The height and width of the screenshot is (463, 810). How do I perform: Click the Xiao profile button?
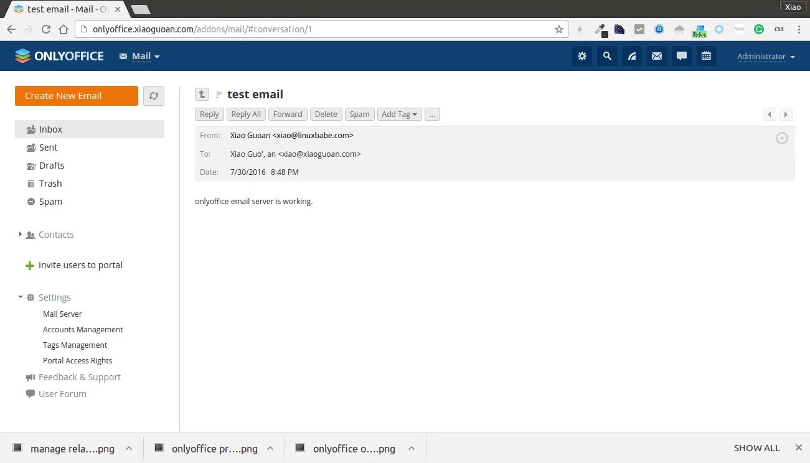tap(793, 7)
